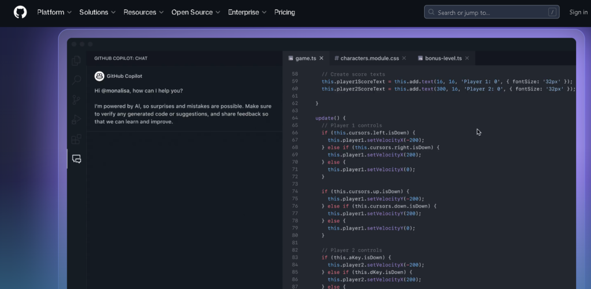The image size is (591, 289).
Task: Open the Platform dropdown menu
Action: [54, 13]
